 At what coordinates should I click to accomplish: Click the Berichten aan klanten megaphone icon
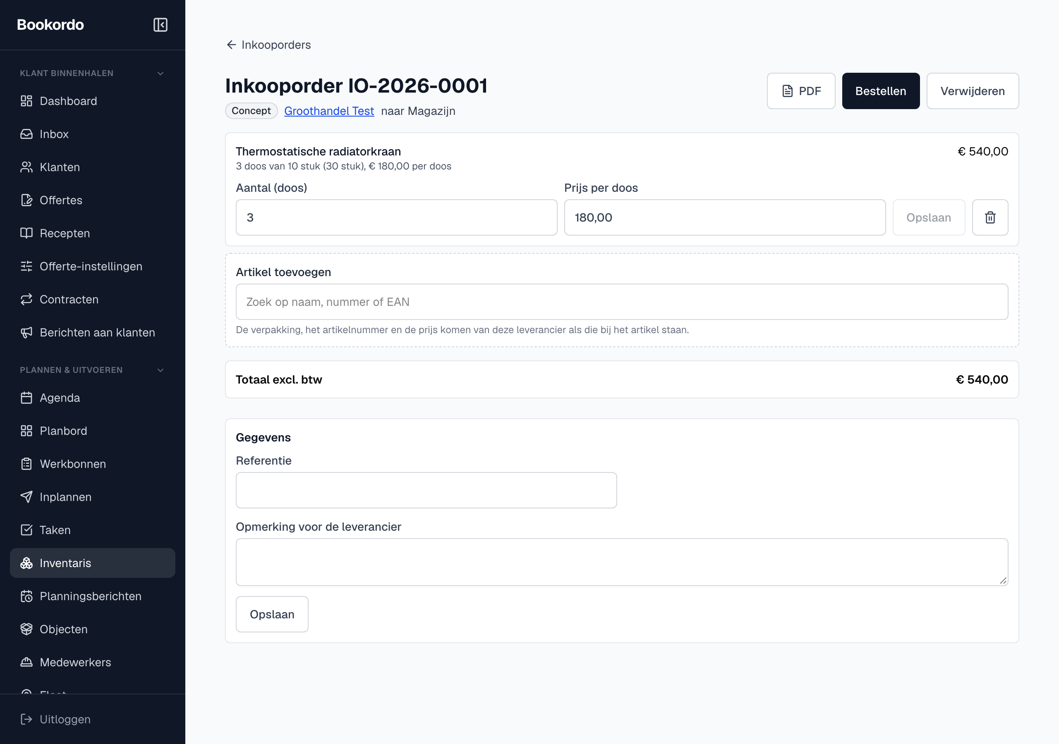pyautogui.click(x=26, y=333)
